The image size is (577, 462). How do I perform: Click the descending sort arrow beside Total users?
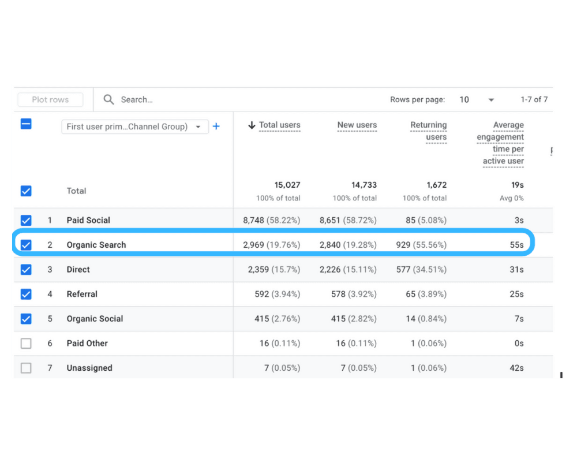pyautogui.click(x=252, y=125)
